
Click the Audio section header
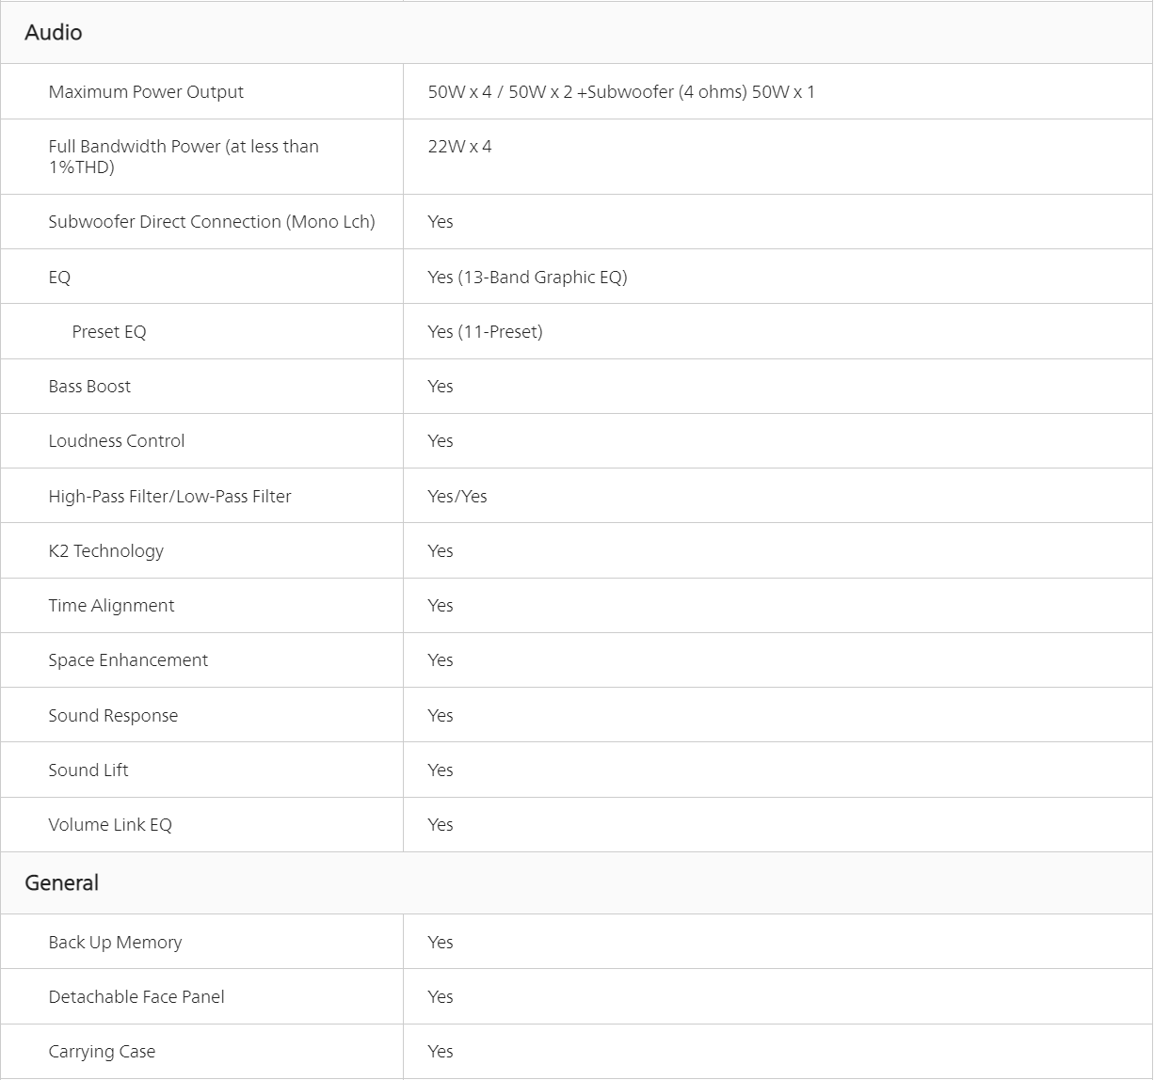click(x=54, y=33)
